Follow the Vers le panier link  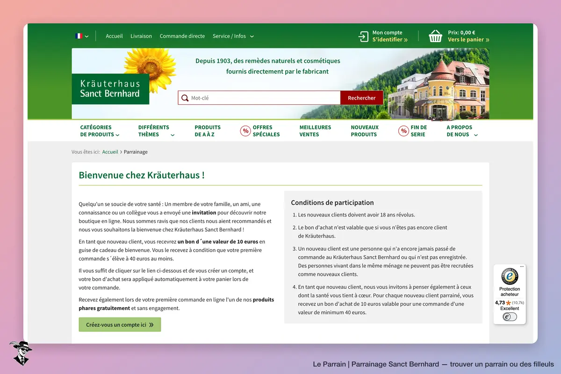click(468, 40)
